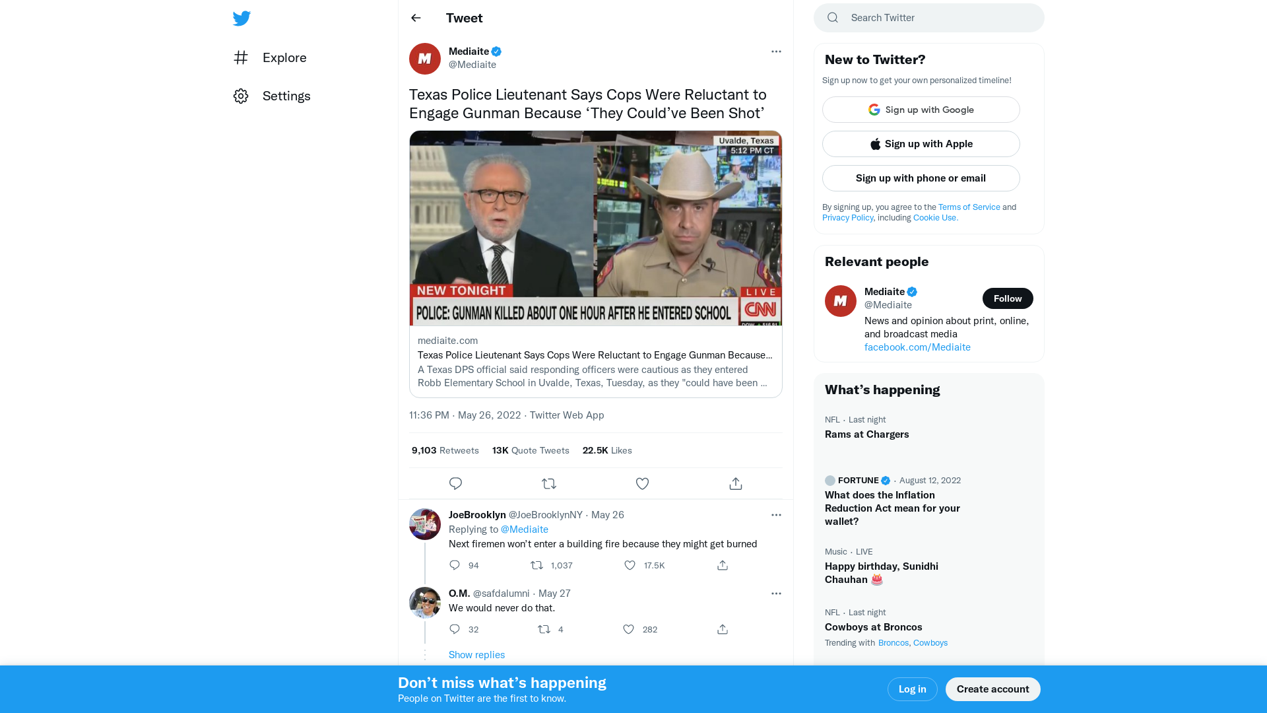Open the Settings gear icon
This screenshot has height=713, width=1267.
(x=241, y=96)
